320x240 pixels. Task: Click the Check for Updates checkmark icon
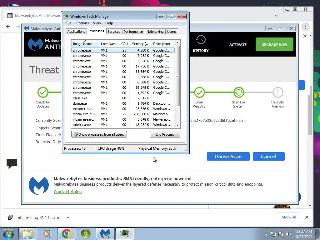43,92
